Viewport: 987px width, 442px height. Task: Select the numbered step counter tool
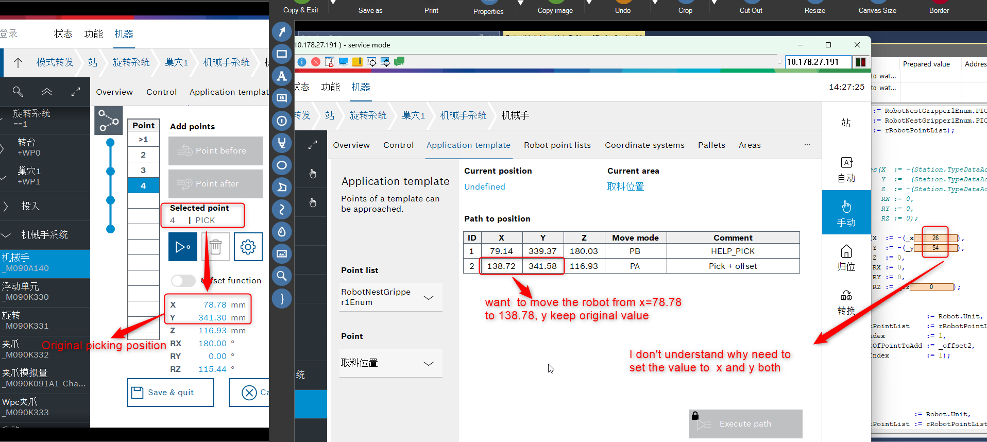282,121
